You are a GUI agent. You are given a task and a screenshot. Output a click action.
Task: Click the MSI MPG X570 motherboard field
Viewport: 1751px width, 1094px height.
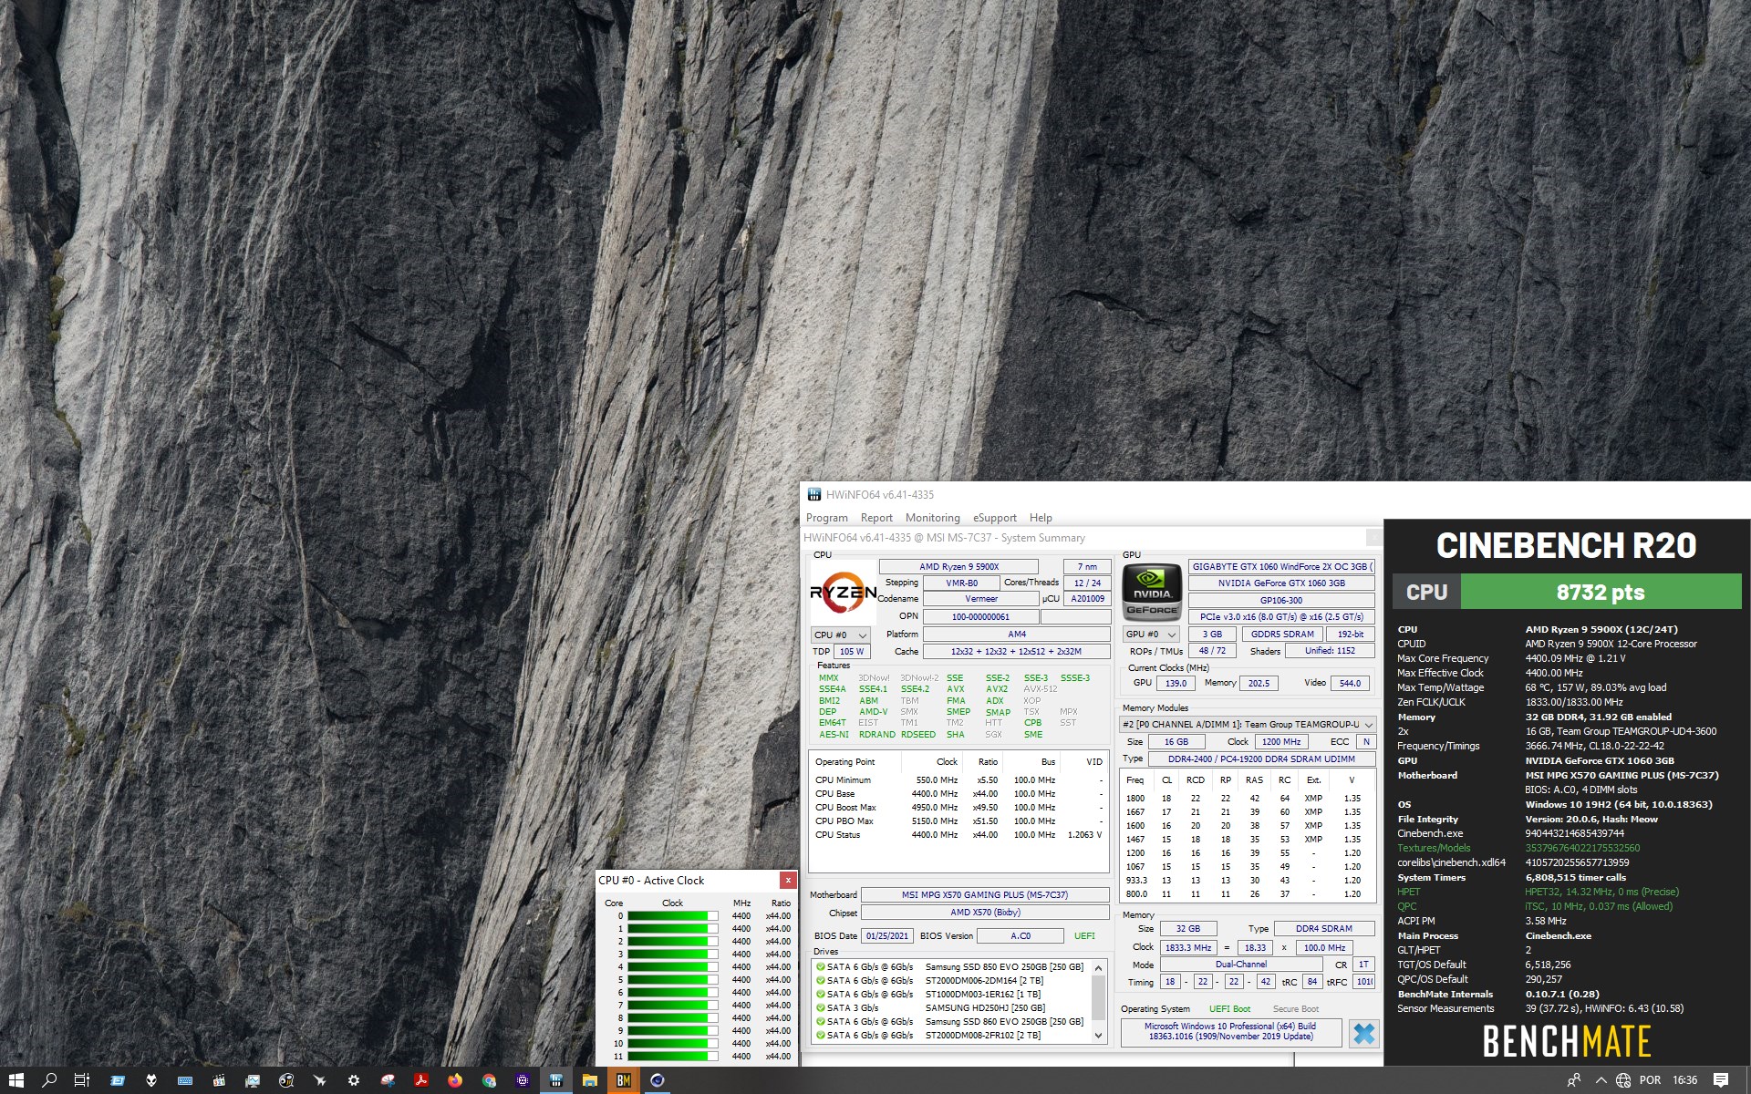pos(985,895)
